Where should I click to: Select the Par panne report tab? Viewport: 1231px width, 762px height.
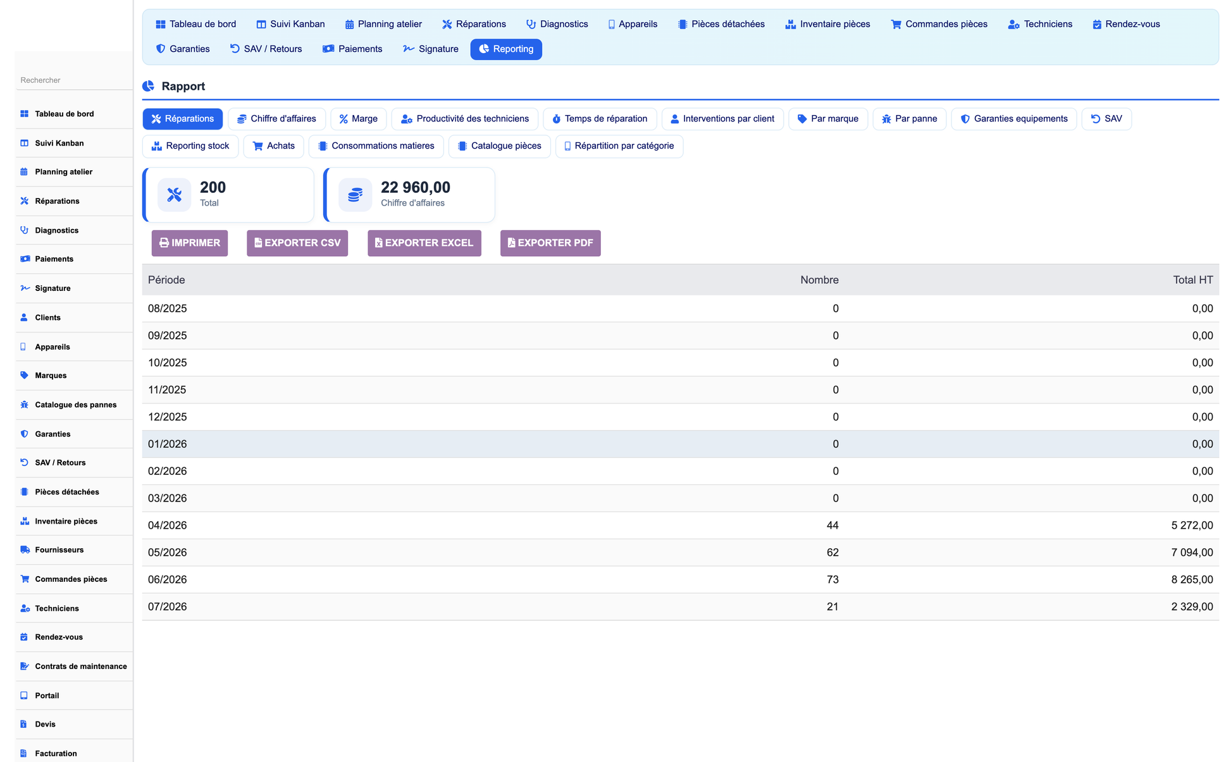pyautogui.click(x=910, y=119)
